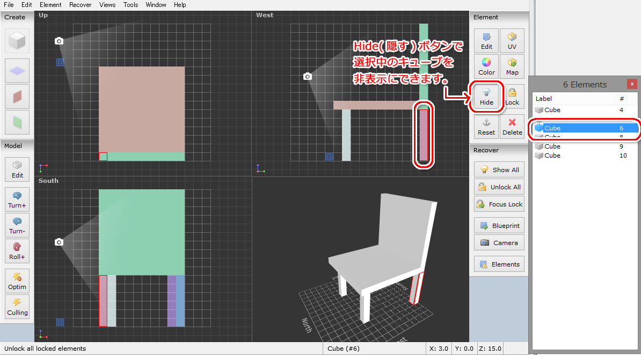Click the camera icon in South view
The width and height of the screenshot is (641, 355).
[x=59, y=242]
